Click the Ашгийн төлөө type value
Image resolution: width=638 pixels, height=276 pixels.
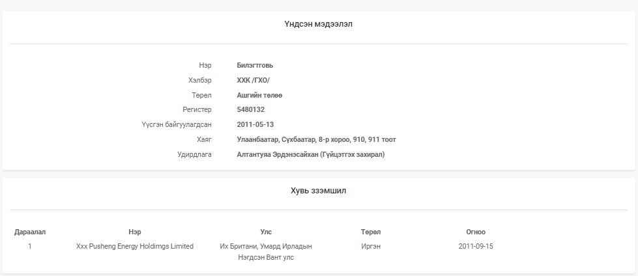click(259, 95)
